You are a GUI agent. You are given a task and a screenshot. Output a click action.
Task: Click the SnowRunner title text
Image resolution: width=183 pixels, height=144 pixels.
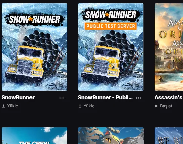pos(18,98)
